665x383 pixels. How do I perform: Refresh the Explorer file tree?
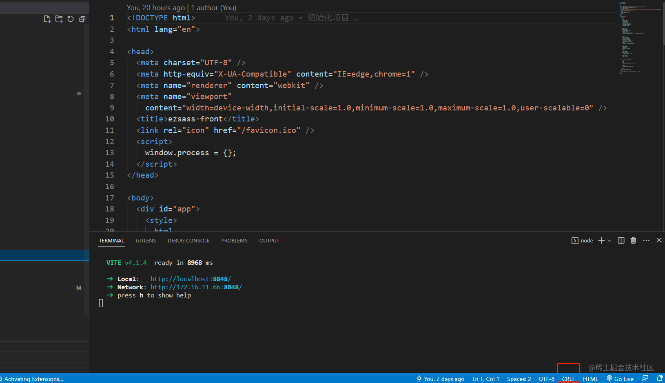pos(71,19)
